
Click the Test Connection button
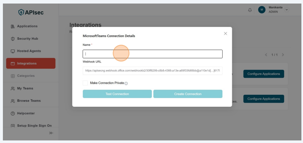tap(117, 94)
